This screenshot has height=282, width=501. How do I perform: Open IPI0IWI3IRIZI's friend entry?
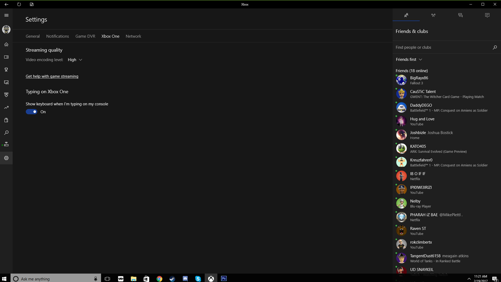point(447,190)
